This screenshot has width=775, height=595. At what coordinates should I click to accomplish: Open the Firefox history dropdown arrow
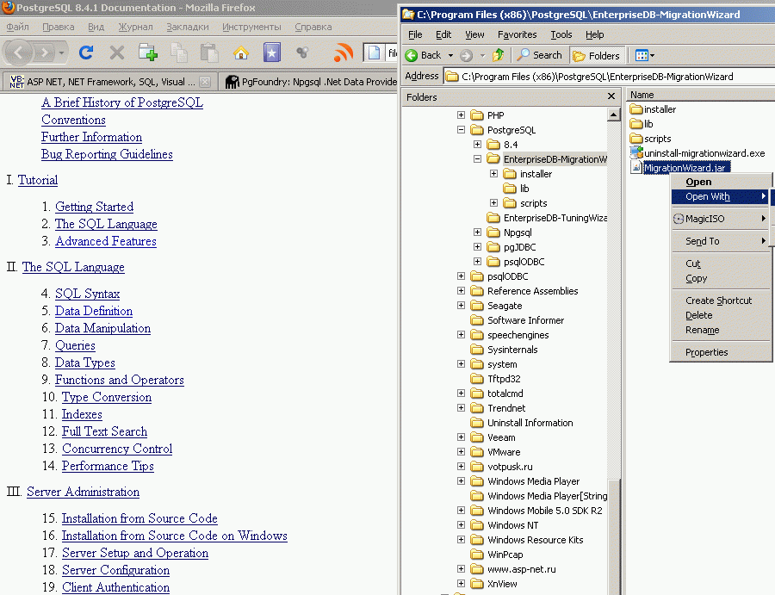coord(61,53)
